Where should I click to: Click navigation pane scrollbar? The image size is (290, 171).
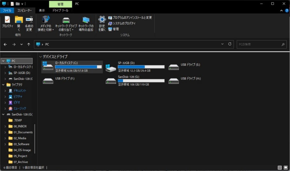coord(35,139)
